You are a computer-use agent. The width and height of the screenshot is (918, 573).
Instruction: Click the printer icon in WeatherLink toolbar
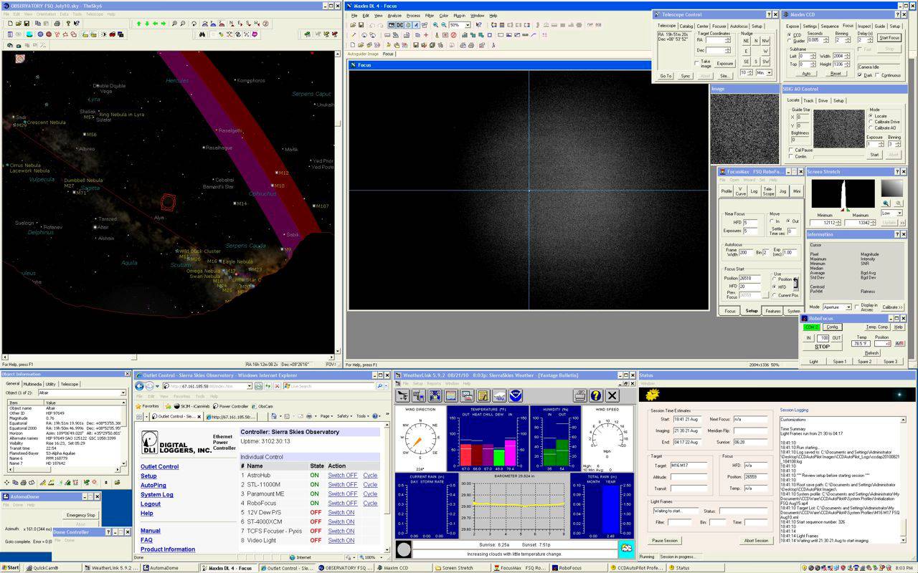click(579, 395)
